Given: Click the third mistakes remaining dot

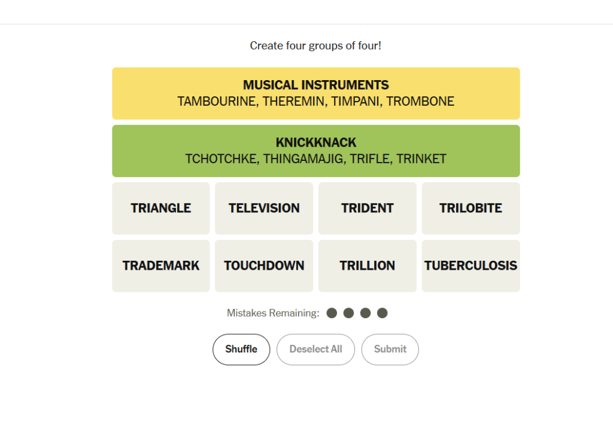Looking at the screenshot, I should [x=366, y=313].
